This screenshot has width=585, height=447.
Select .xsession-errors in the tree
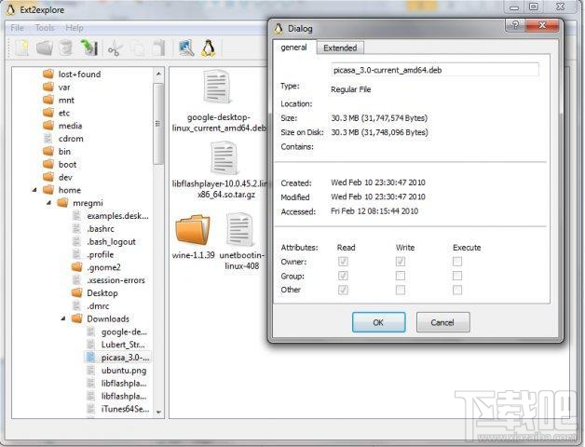click(x=116, y=280)
